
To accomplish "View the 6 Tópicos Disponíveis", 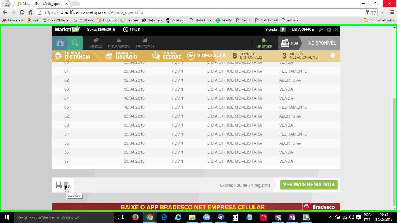I will [247, 55].
